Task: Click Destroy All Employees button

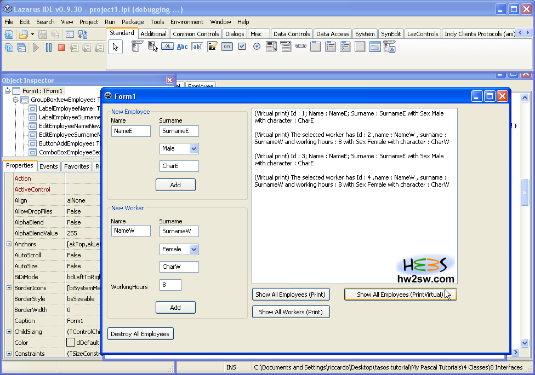Action: tap(140, 334)
